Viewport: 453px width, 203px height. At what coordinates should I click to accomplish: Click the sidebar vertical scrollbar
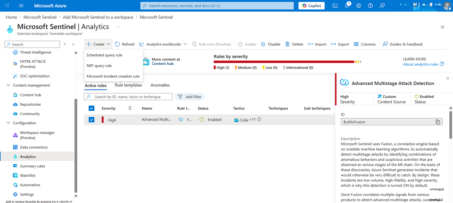click(76, 145)
